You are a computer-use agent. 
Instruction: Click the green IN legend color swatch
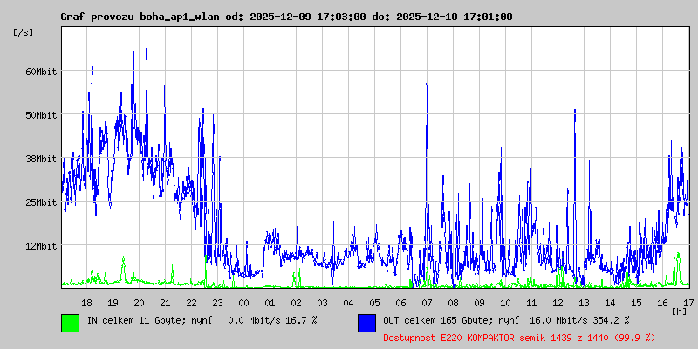[70, 322]
